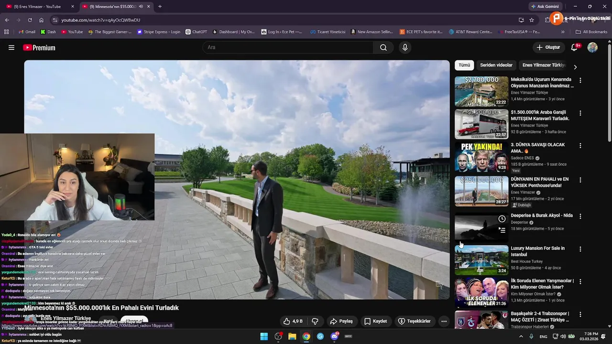
Task: Save video with Kaydet button
Action: pos(375,321)
